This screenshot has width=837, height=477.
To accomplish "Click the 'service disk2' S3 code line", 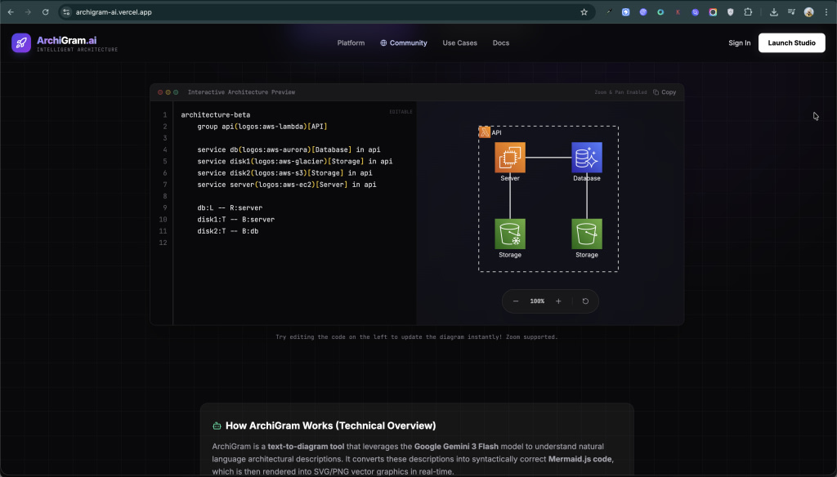I will (284, 173).
